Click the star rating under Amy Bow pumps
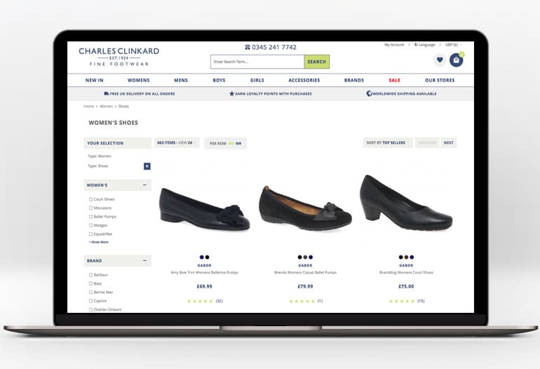 tap(200, 301)
